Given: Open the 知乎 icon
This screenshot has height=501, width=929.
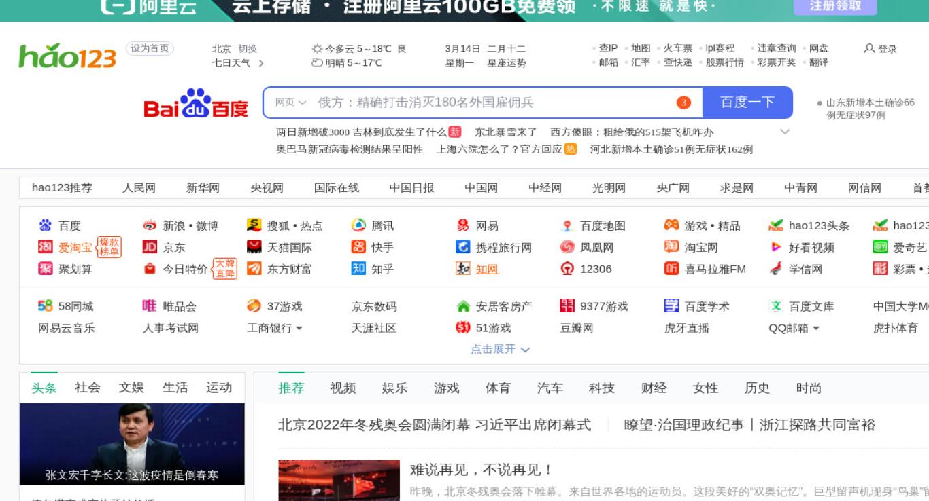Looking at the screenshot, I should [358, 269].
